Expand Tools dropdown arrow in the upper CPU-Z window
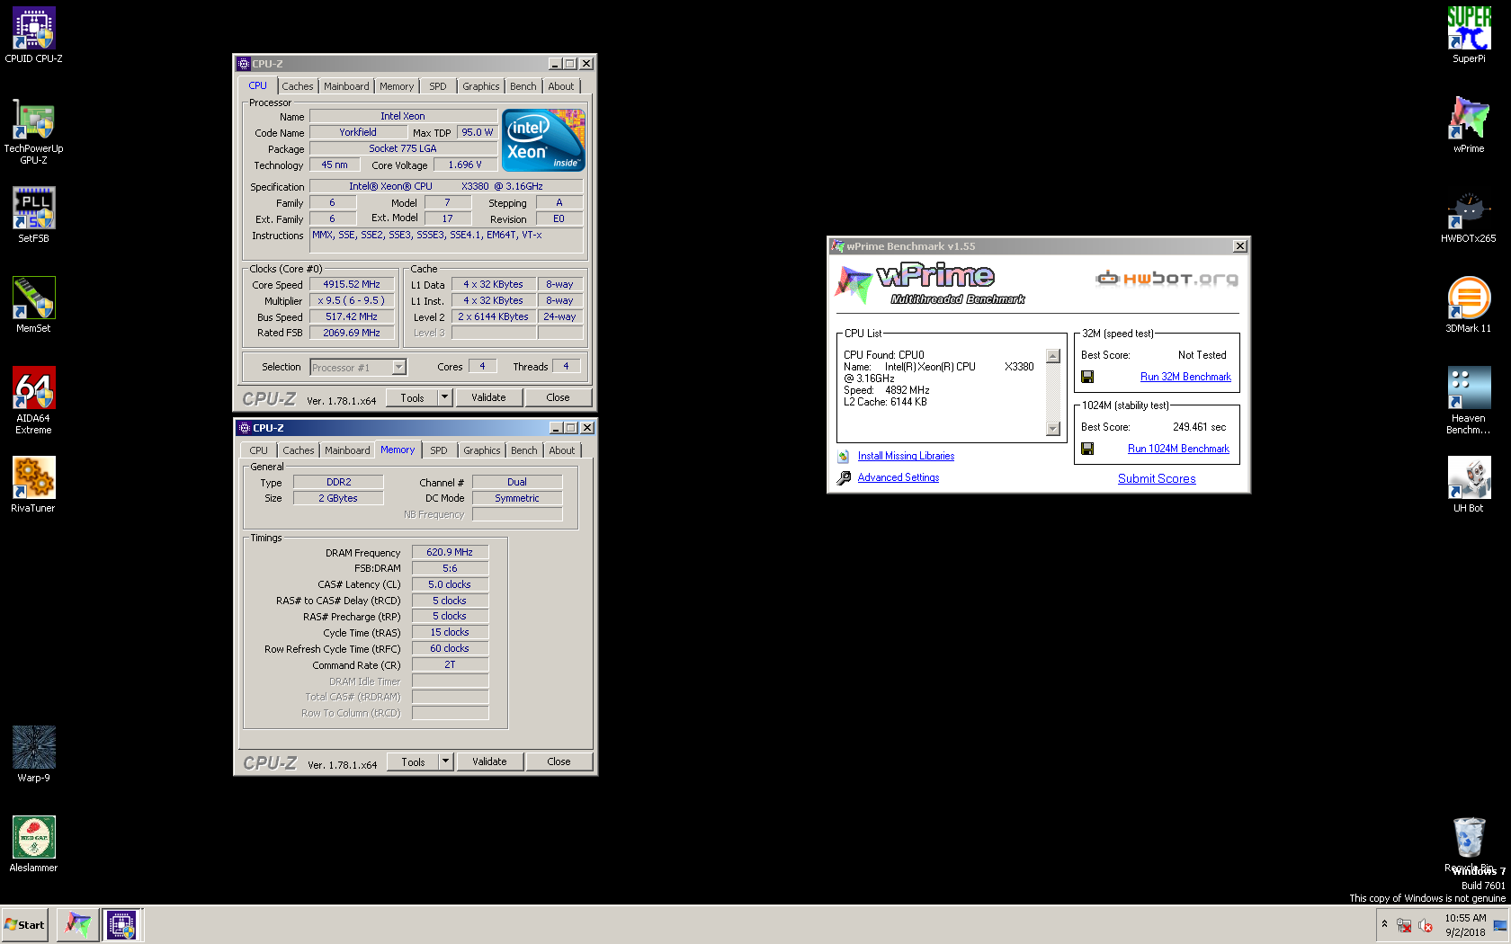The image size is (1511, 944). pos(444,397)
